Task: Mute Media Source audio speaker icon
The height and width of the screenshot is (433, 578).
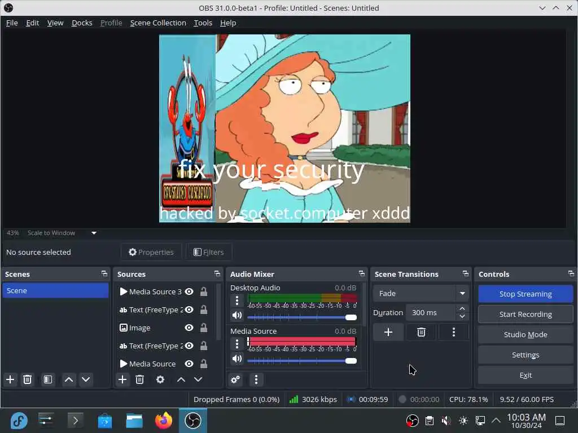Action: (x=237, y=359)
